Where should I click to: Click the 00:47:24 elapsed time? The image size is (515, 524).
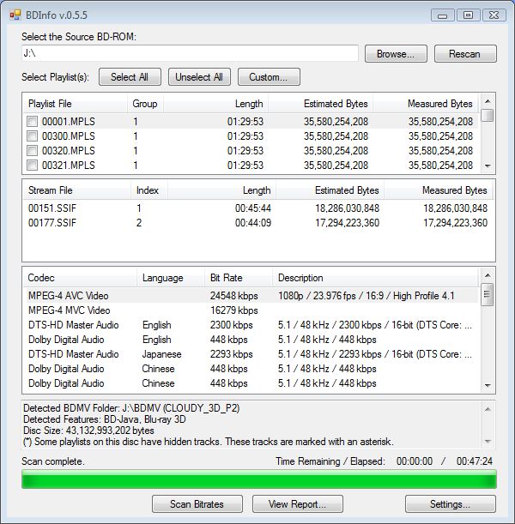(x=475, y=461)
